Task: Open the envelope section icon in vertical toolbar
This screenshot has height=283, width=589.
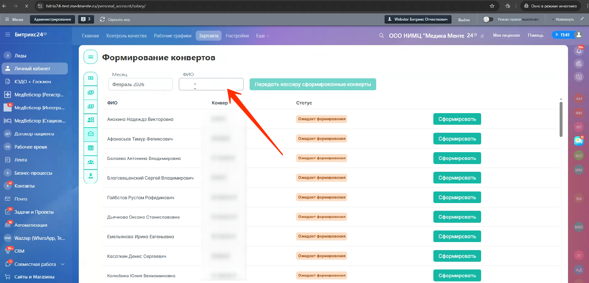Action: point(91,134)
